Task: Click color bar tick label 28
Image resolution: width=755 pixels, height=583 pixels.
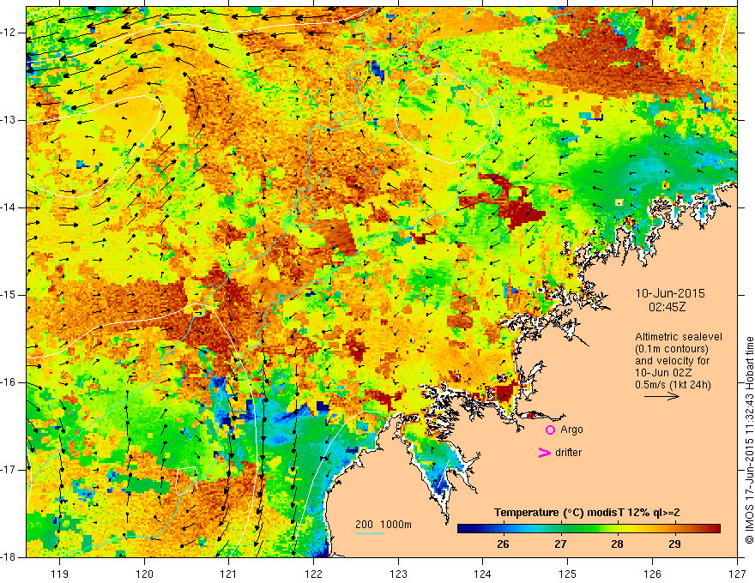Action: pos(617,544)
